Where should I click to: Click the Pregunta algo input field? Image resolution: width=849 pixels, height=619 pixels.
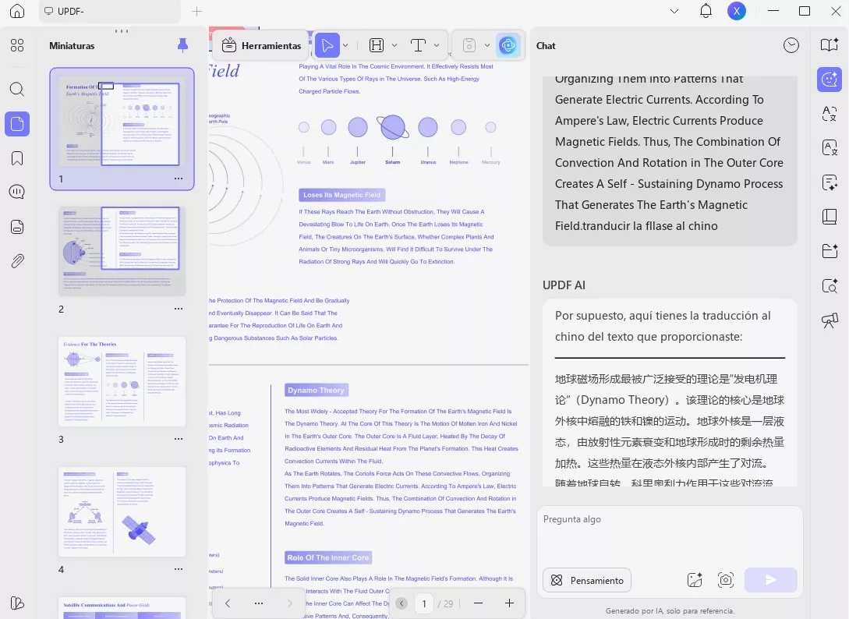669,535
